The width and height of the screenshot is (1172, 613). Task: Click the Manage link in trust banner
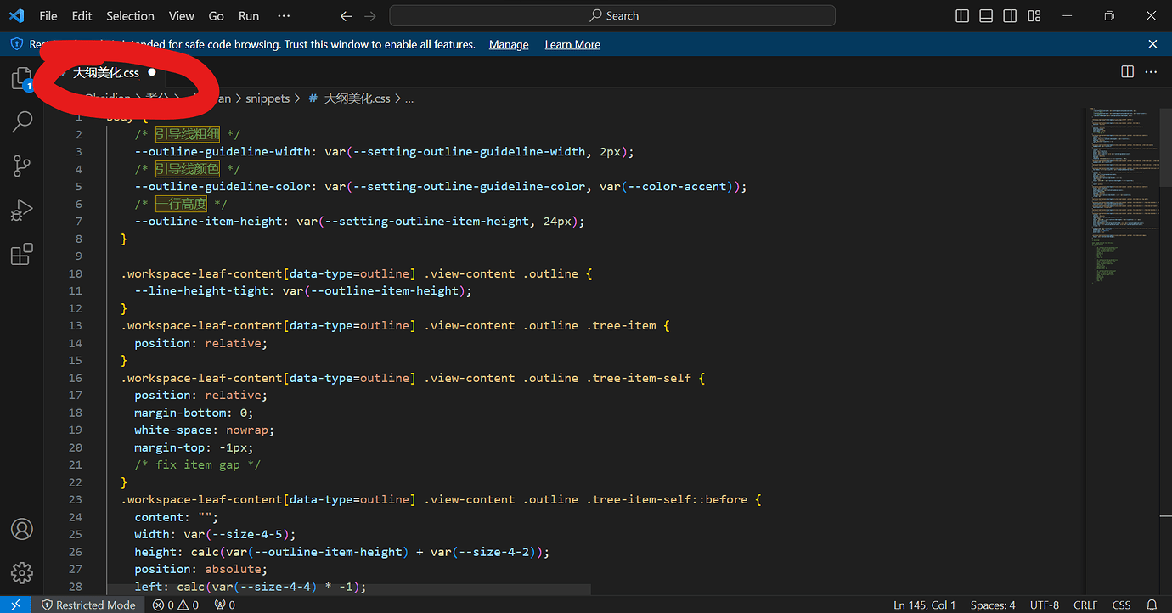(509, 44)
